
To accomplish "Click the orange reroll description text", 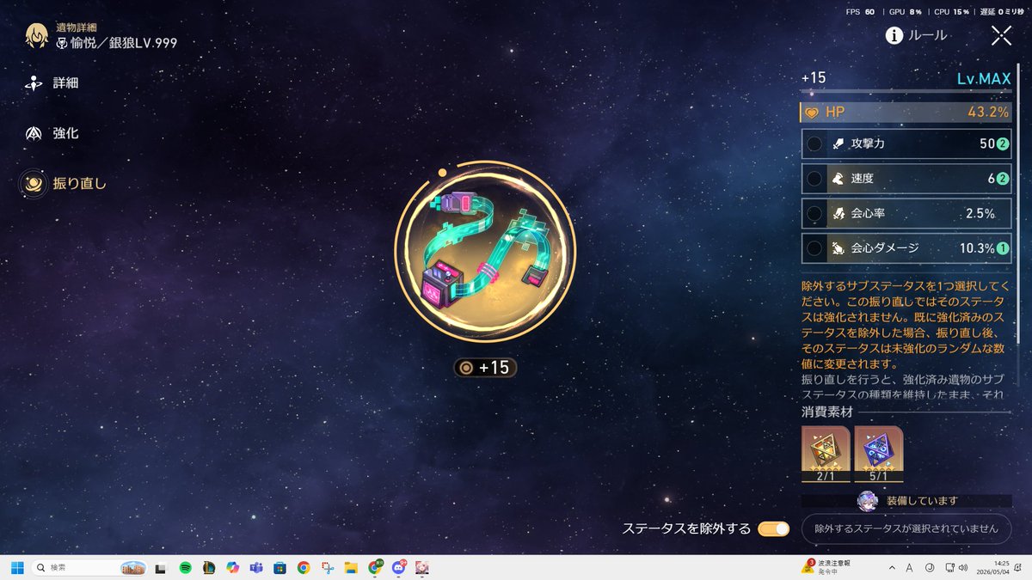I will [x=906, y=324].
